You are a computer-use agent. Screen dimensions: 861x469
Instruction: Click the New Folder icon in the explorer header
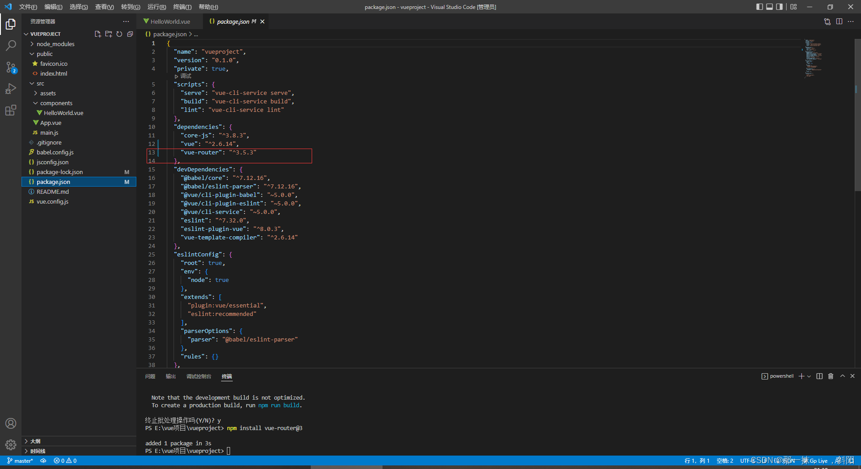coord(109,34)
